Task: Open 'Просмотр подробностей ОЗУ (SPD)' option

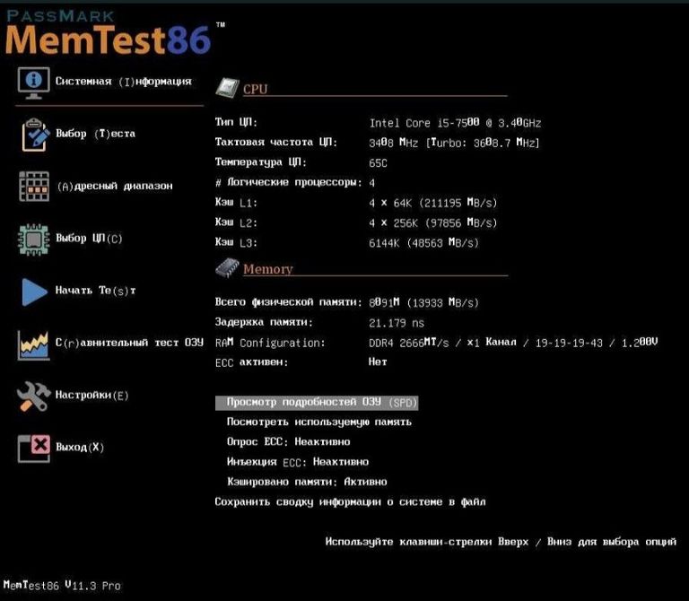Action: tap(317, 403)
